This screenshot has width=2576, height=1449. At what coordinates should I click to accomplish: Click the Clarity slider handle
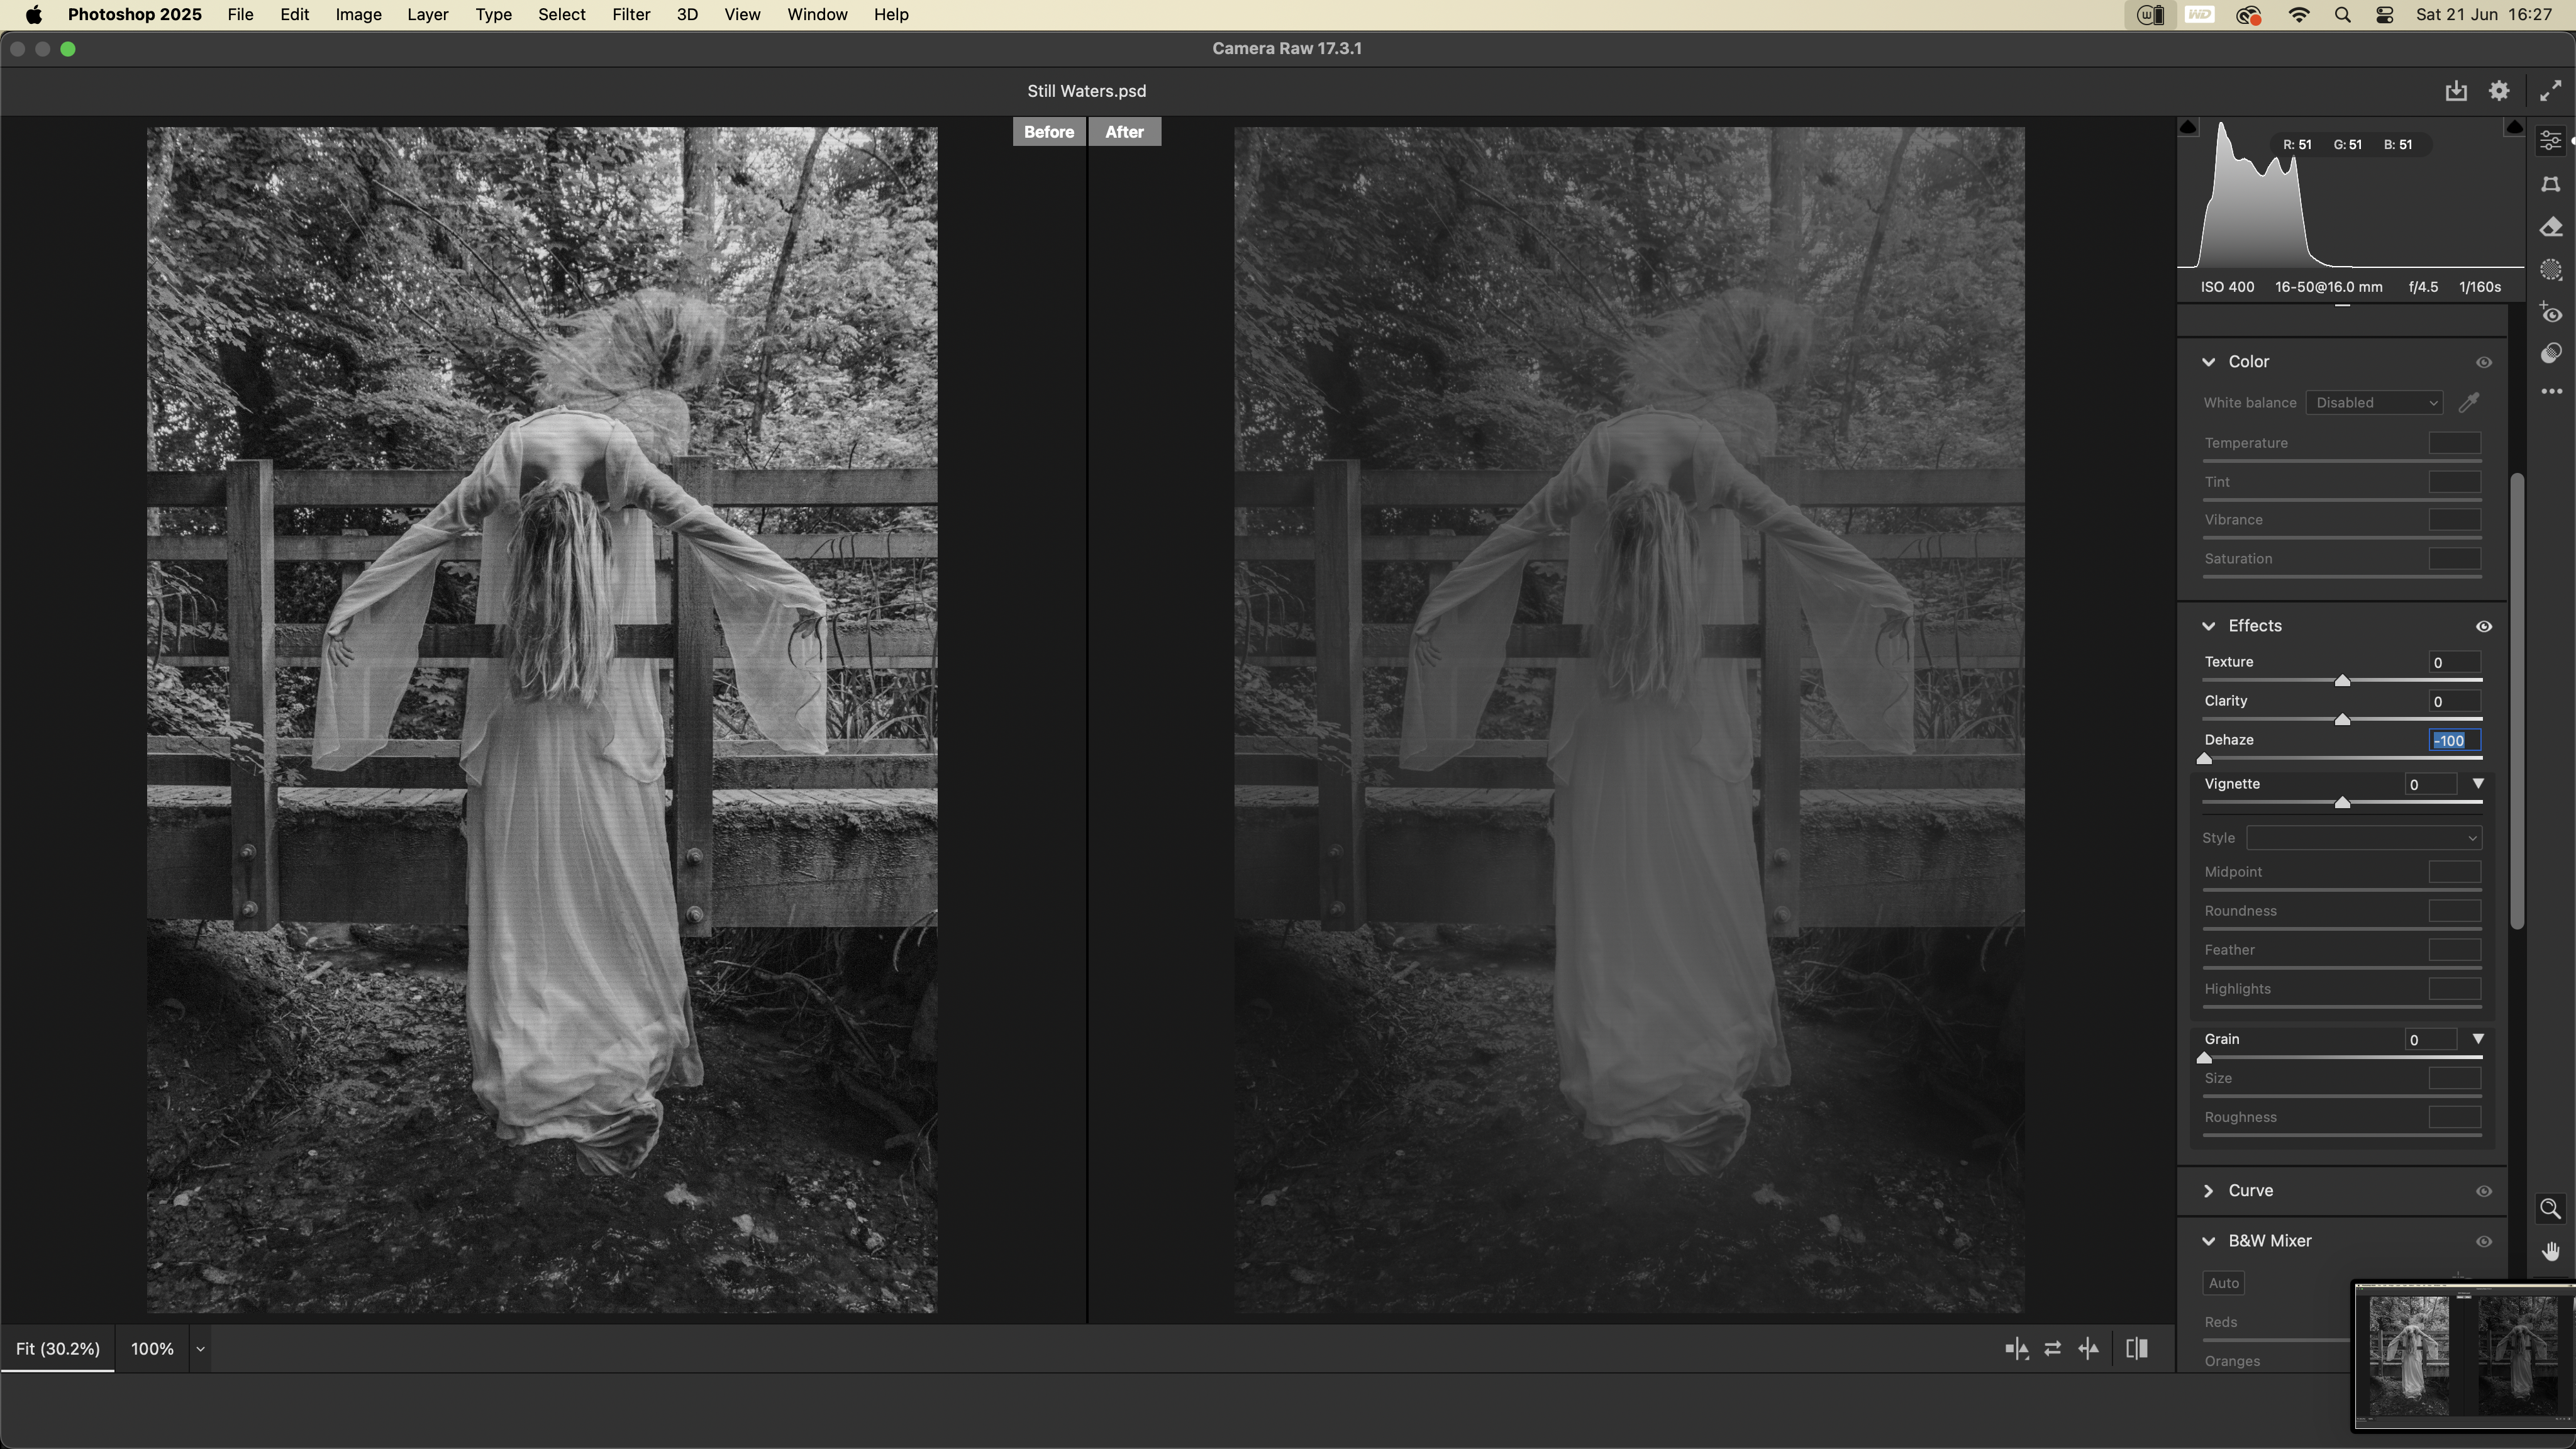coord(2342,720)
